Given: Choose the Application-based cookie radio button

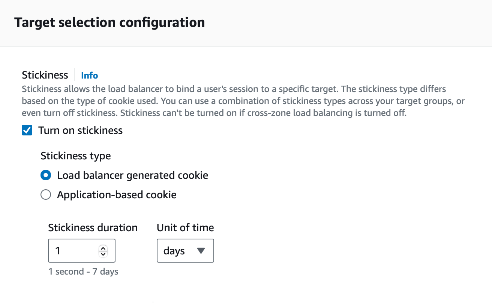Looking at the screenshot, I should point(46,195).
